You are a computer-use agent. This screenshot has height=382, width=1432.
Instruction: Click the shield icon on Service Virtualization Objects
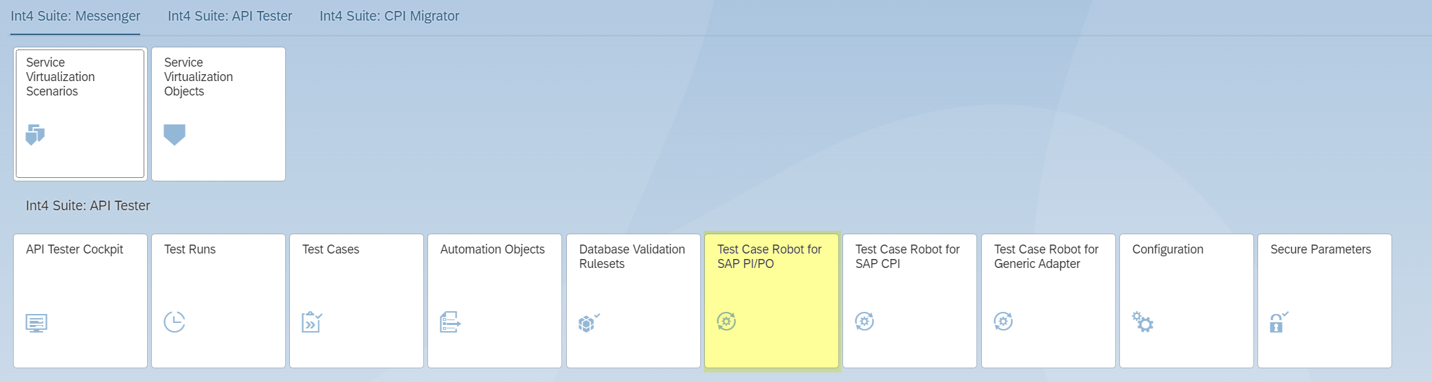175,134
